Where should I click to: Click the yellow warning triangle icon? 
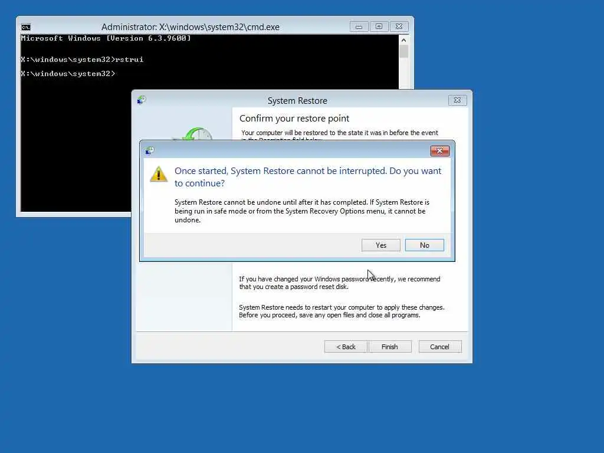(x=158, y=174)
